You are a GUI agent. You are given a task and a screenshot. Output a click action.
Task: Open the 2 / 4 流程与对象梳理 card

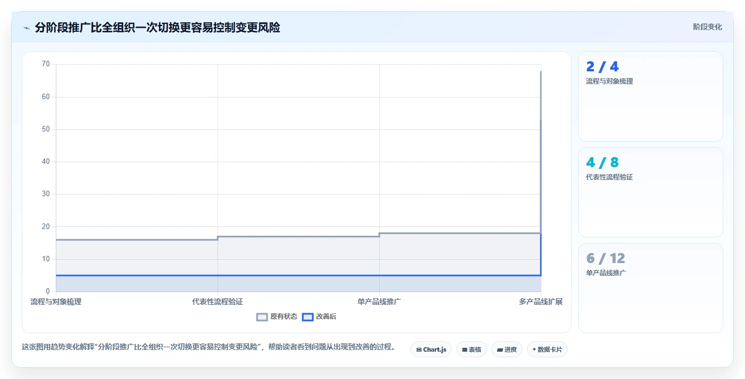650,96
